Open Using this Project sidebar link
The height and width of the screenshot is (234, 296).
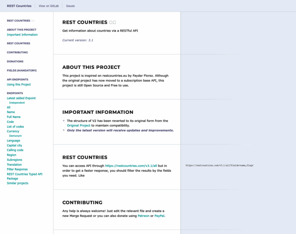[19, 85]
